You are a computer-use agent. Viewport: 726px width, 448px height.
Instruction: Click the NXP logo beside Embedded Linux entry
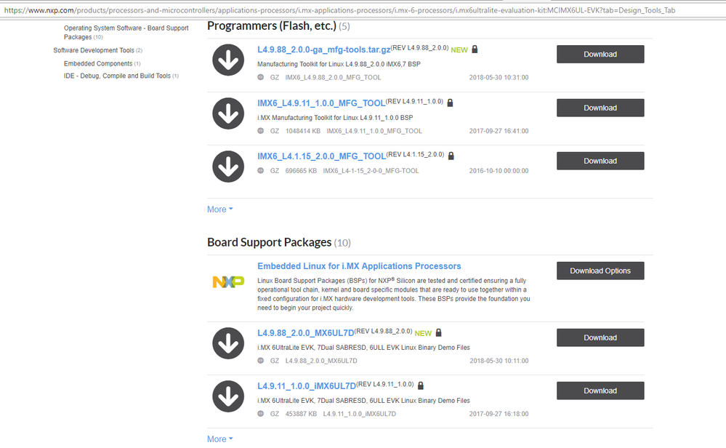tap(228, 281)
